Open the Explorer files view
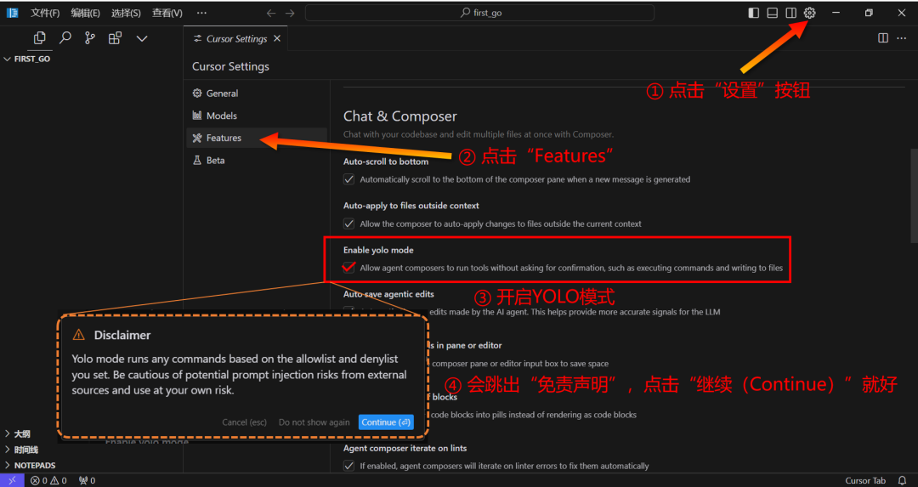Screen dimensions: 918x487 point(39,38)
